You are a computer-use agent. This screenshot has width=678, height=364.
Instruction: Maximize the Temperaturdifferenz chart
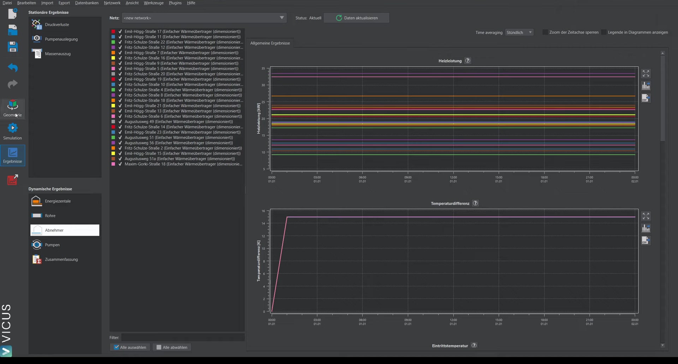646,216
